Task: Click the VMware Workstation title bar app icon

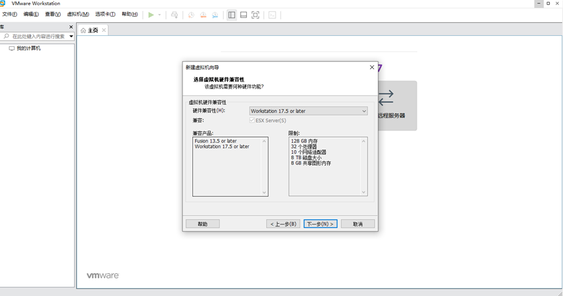Action: 3,3
